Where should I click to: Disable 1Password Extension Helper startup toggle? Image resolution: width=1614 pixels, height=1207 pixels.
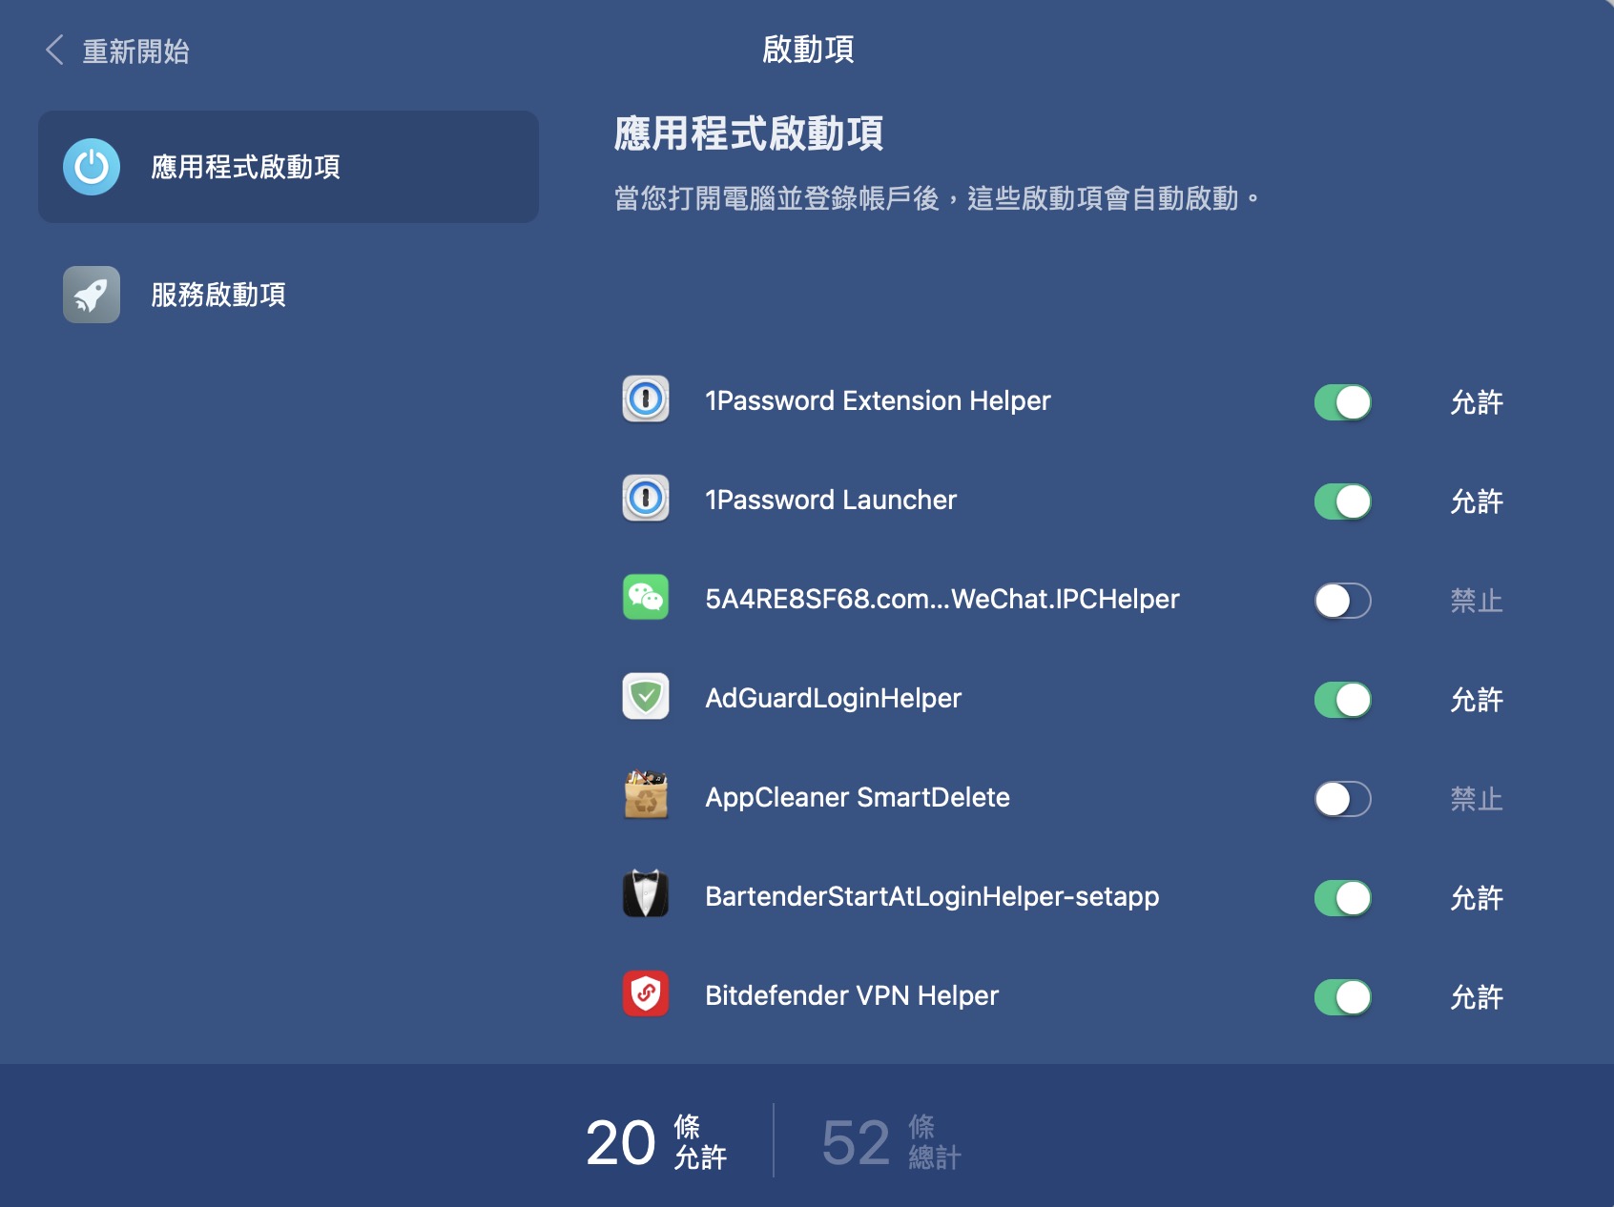[1343, 402]
